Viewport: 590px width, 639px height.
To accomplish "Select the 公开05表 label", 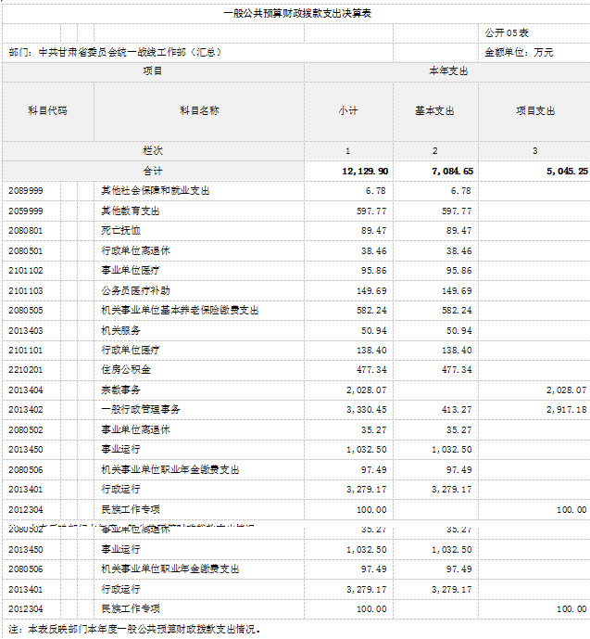I will pos(507,33).
